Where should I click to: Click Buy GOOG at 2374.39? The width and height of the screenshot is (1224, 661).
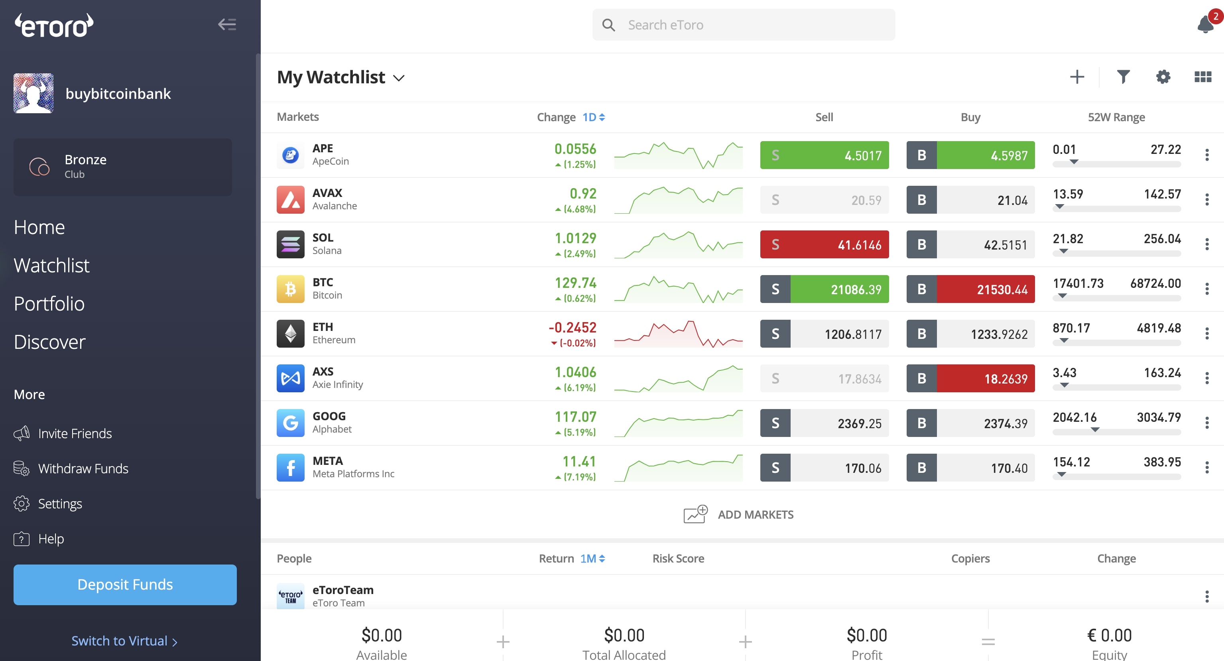(x=971, y=423)
